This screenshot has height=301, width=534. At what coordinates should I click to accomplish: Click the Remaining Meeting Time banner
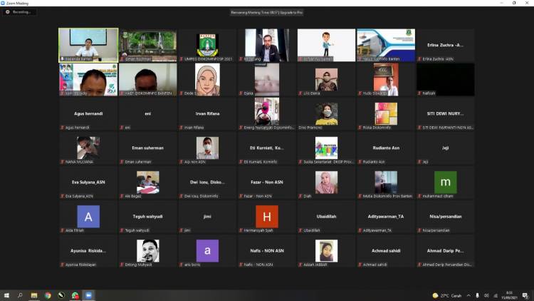[255, 12]
